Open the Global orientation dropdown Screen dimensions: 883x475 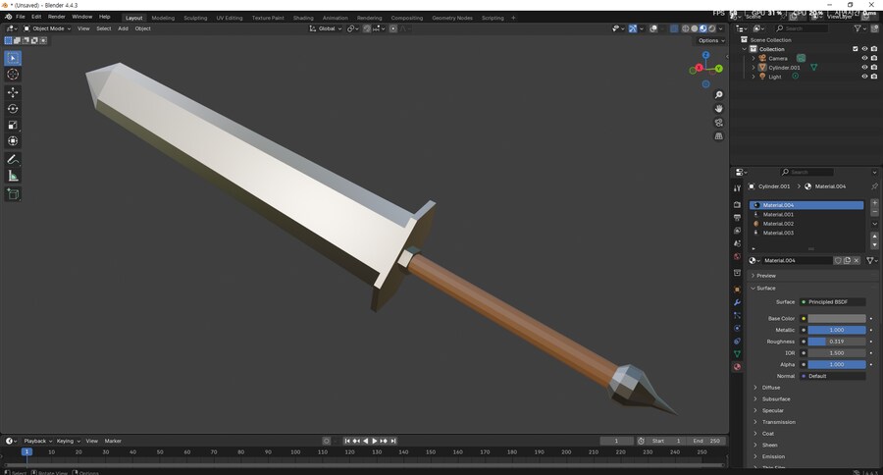[326, 28]
